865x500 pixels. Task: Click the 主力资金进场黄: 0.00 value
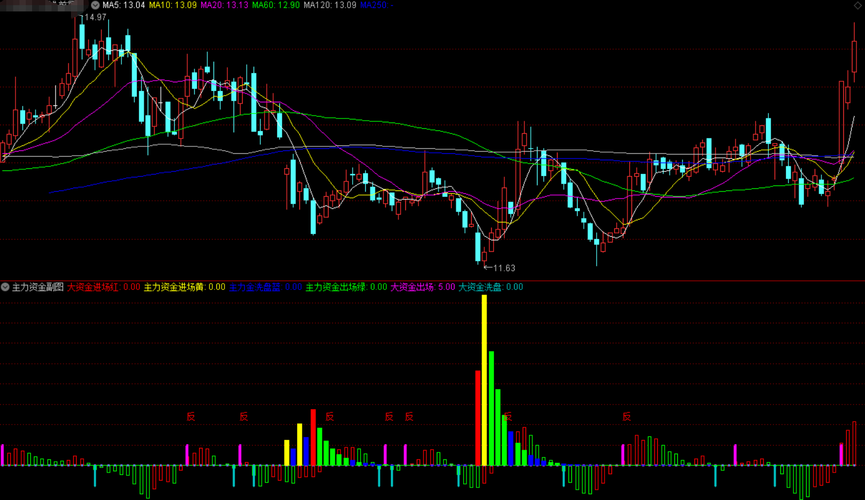click(x=184, y=287)
